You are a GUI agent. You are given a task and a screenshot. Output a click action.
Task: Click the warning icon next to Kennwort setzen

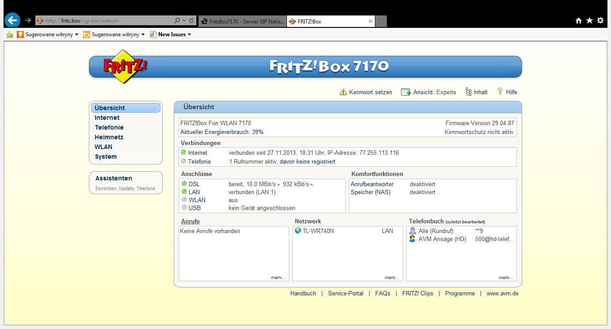coord(343,92)
